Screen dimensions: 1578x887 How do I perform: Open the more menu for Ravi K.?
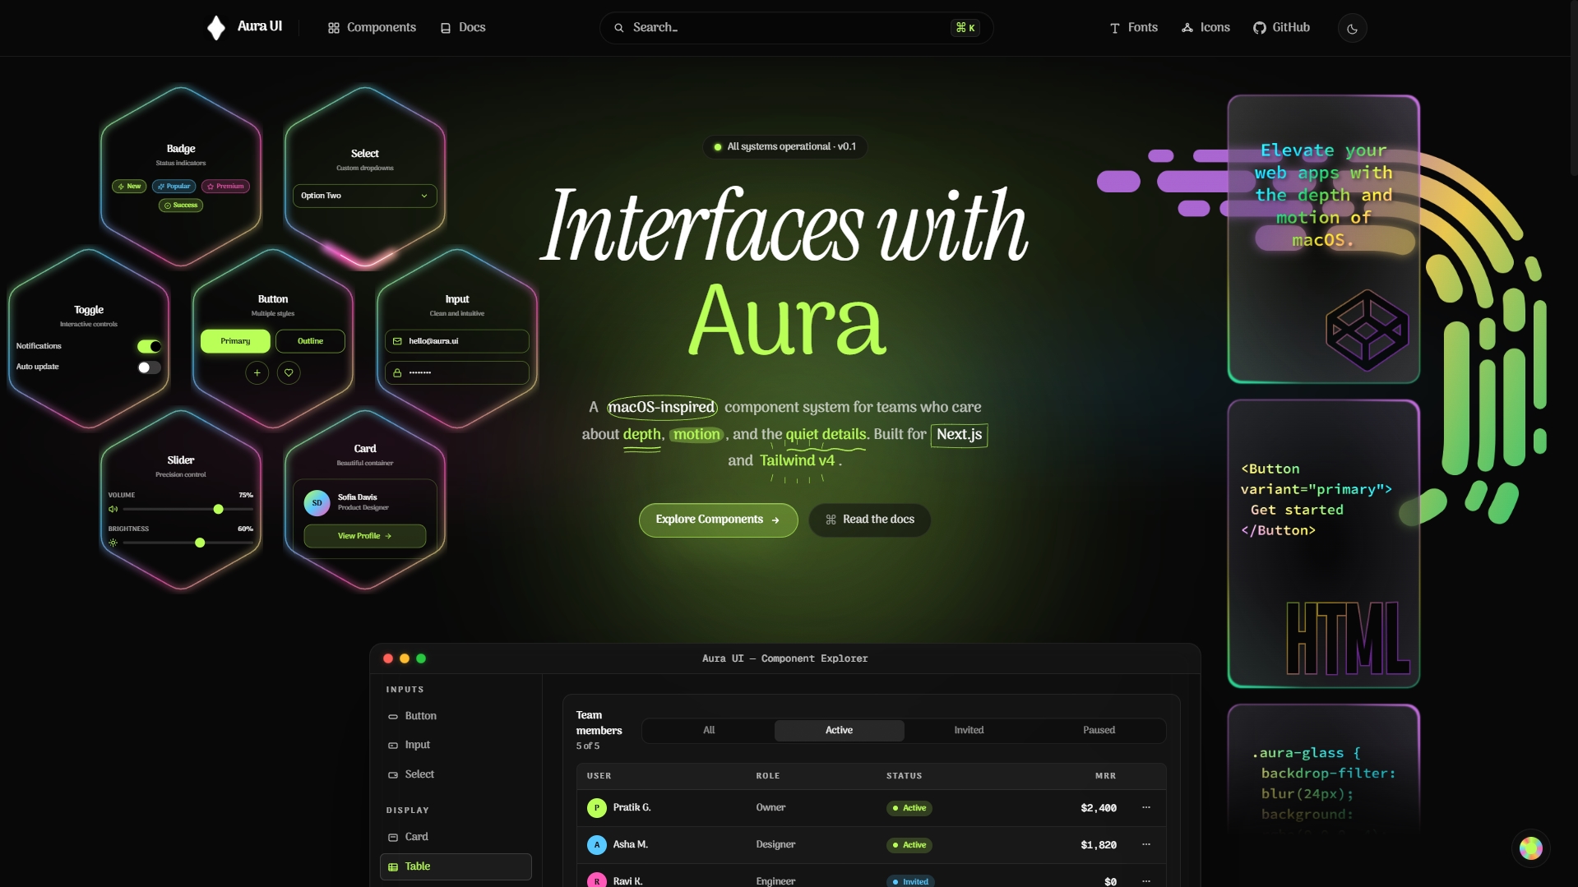(x=1145, y=881)
